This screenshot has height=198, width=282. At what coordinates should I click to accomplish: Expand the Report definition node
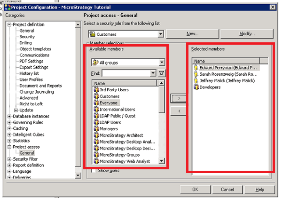tap(9, 165)
